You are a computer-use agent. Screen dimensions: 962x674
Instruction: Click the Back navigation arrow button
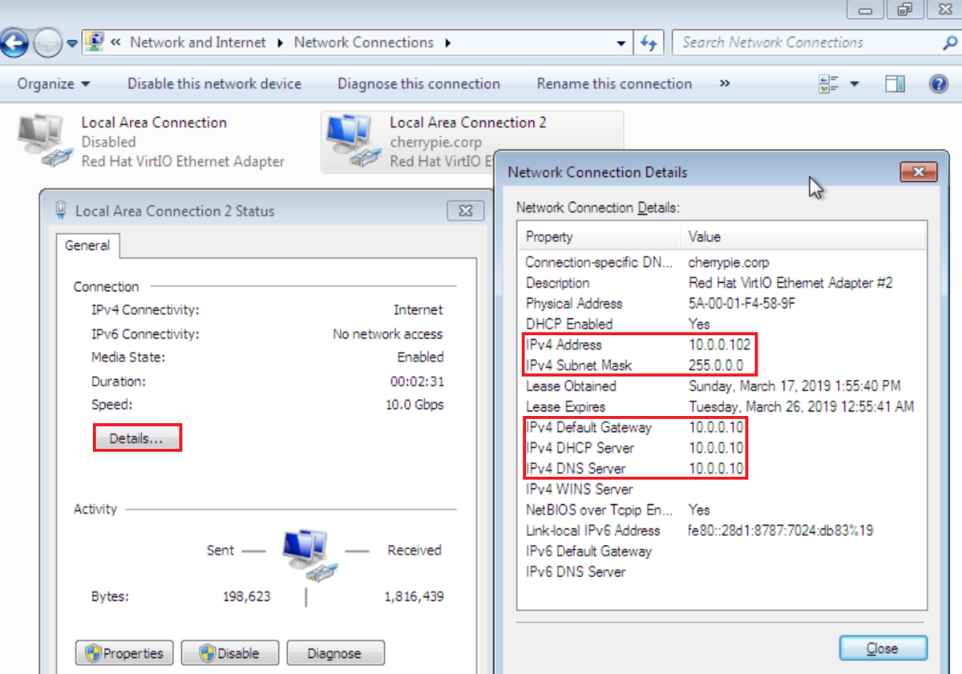[14, 42]
